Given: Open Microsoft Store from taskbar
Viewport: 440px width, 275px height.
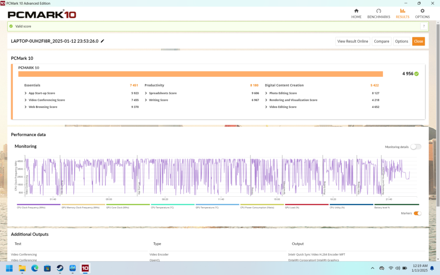Looking at the screenshot, I should [x=47, y=268].
